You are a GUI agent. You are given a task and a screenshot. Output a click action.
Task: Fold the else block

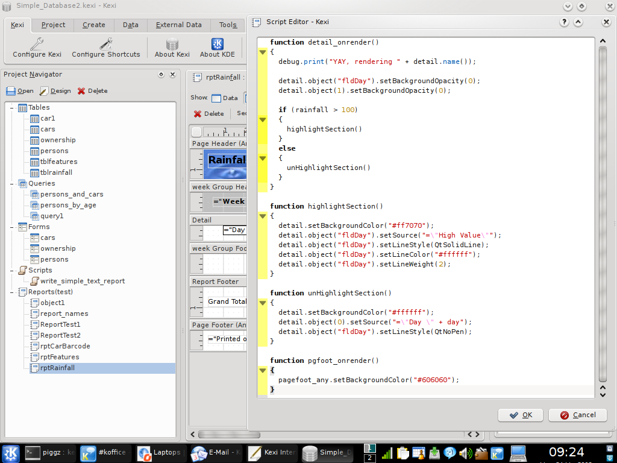tap(263, 159)
